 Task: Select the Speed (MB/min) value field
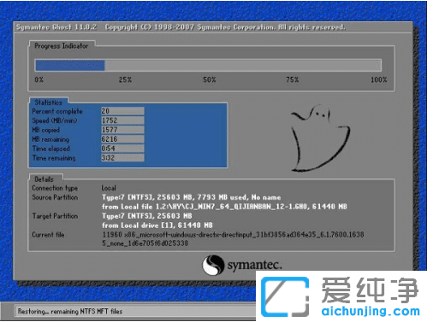pyautogui.click(x=122, y=120)
